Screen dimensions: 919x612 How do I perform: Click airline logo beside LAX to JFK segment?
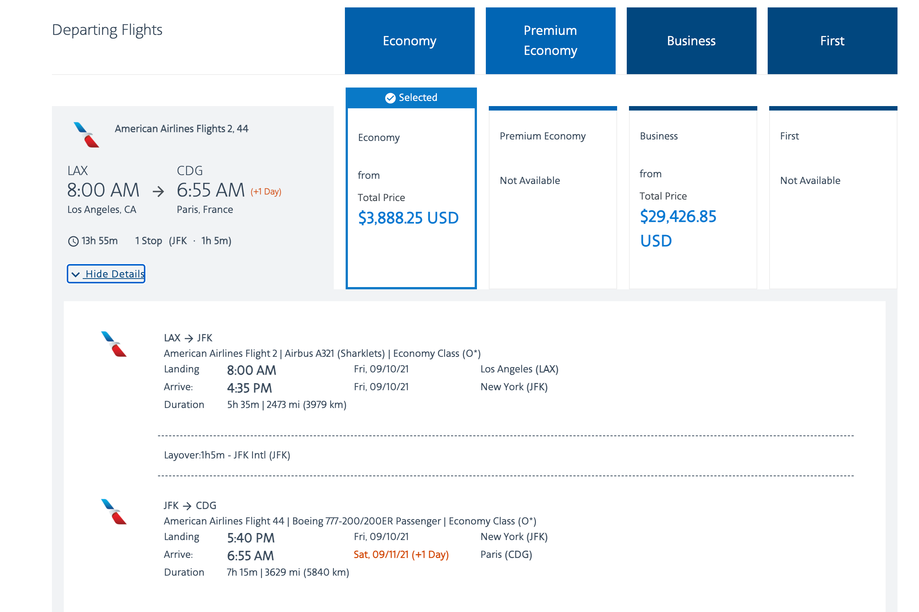click(x=113, y=344)
